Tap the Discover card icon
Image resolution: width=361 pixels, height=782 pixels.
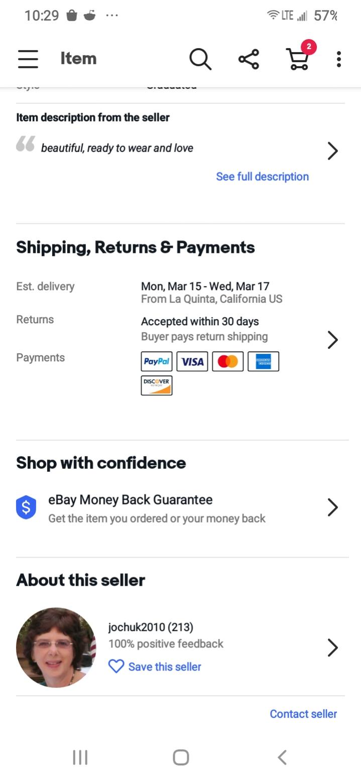tap(157, 385)
